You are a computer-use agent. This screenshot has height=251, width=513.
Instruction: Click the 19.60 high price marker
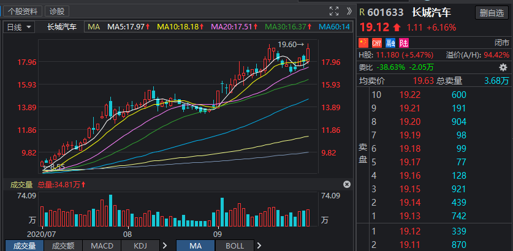point(291,44)
